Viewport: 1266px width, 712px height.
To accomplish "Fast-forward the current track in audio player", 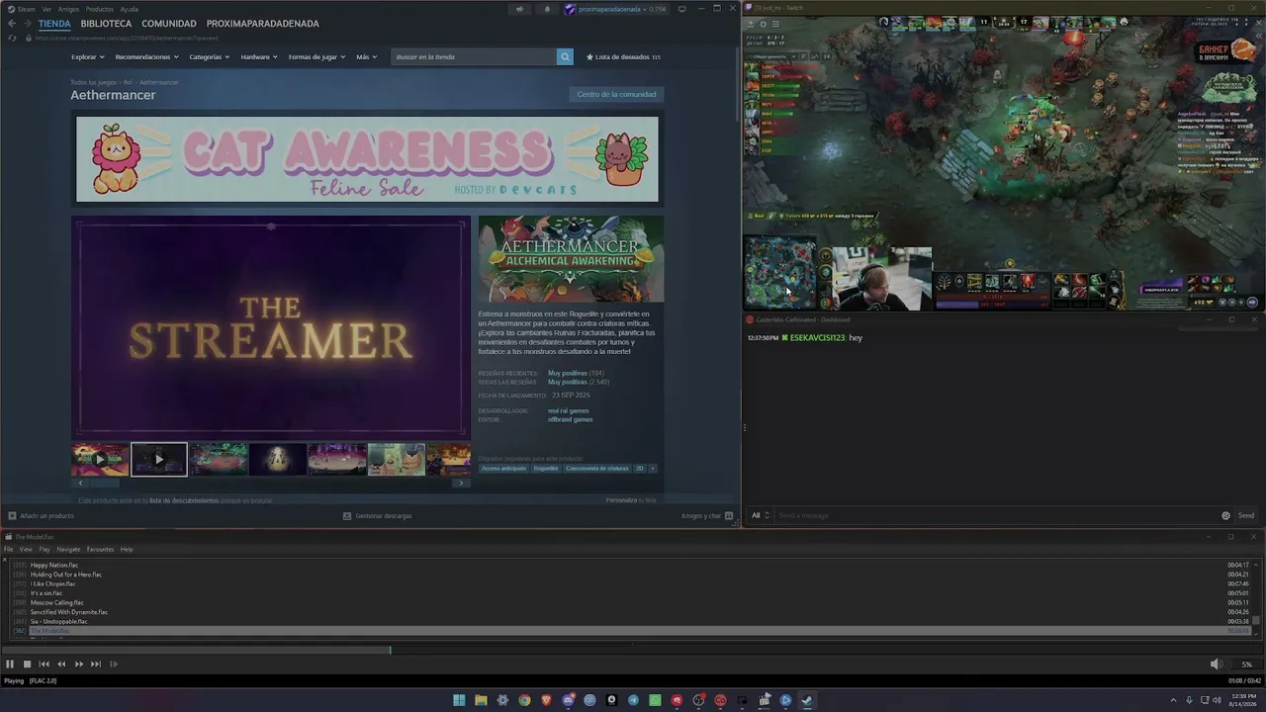I will point(79,665).
